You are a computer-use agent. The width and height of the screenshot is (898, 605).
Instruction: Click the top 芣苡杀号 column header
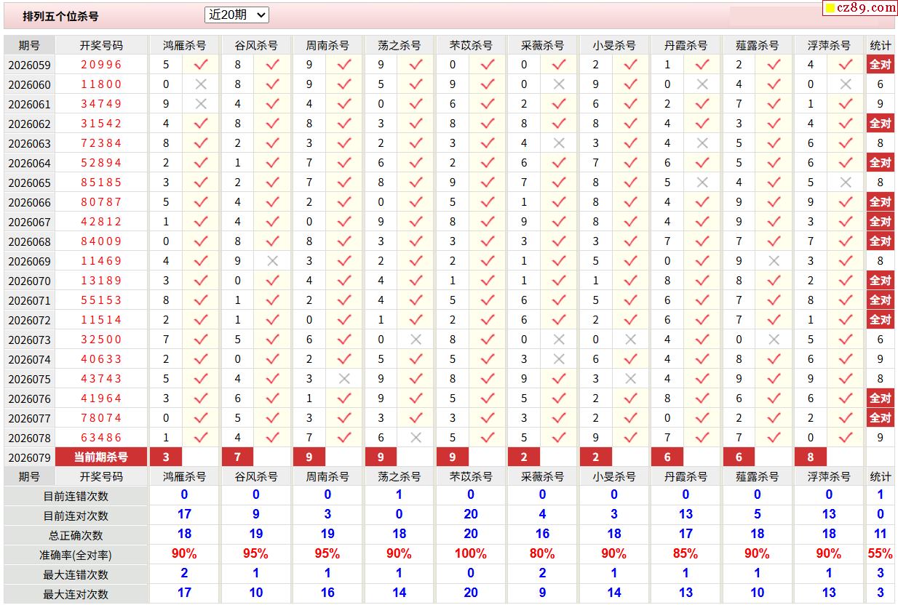[x=471, y=45]
